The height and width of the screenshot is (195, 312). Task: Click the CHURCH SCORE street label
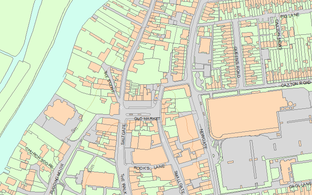click(x=40, y=158)
